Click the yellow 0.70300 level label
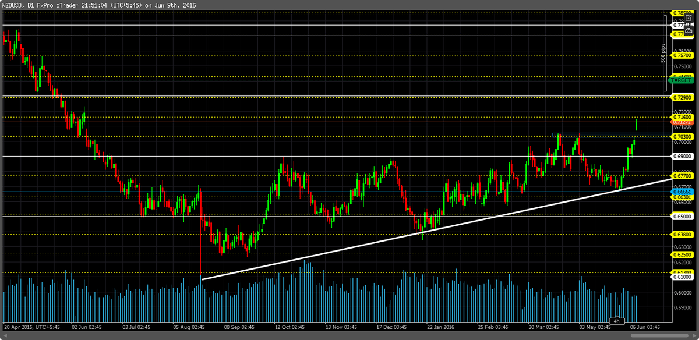 click(682, 137)
